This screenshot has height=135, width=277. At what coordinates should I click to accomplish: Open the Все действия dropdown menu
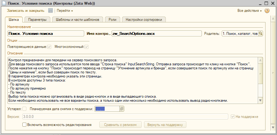(249, 11)
